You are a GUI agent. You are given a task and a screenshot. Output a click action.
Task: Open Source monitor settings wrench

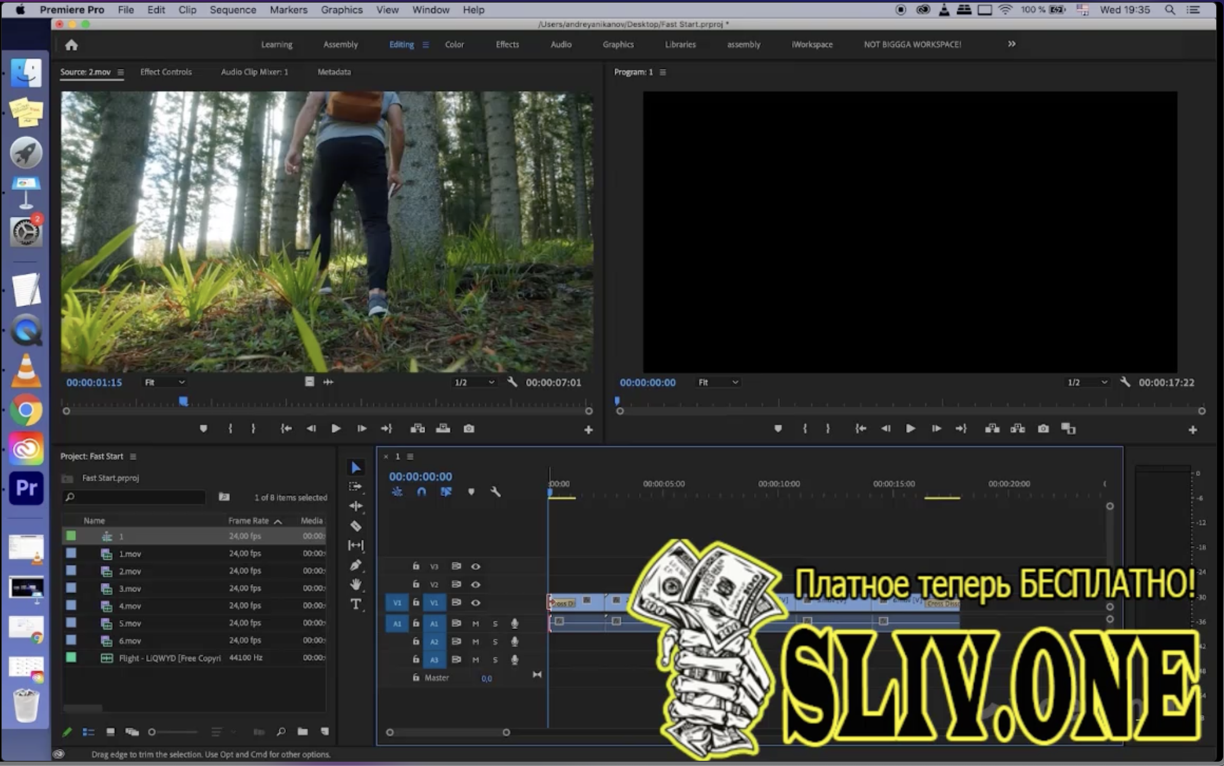tap(512, 382)
